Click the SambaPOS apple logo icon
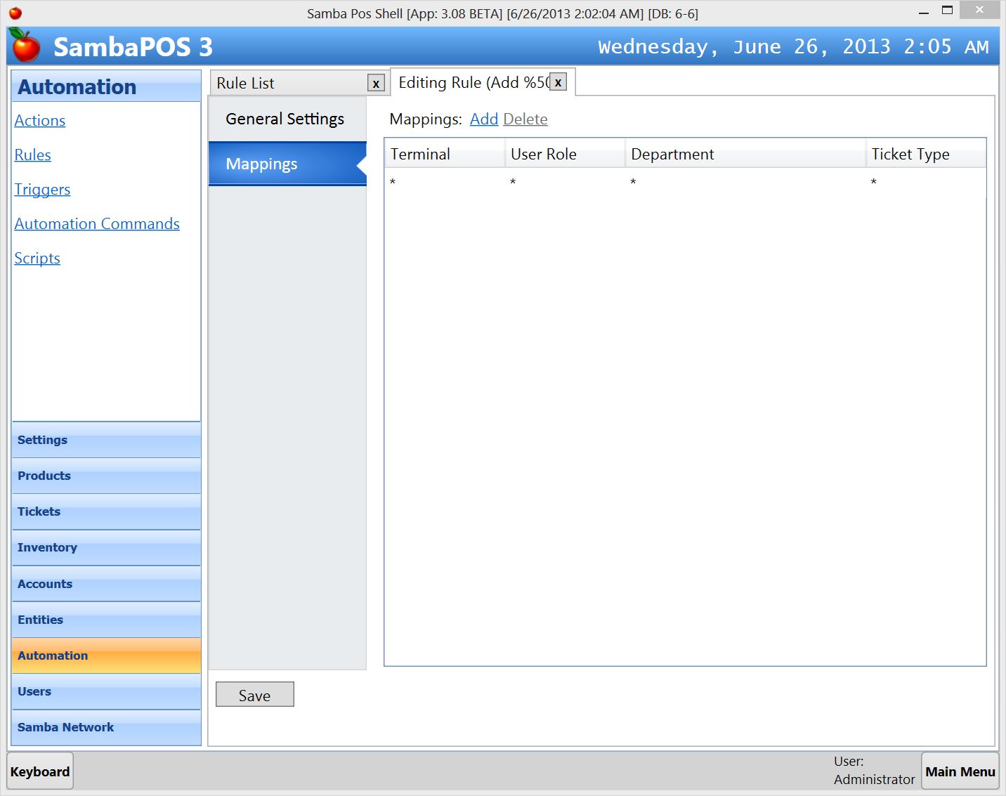This screenshot has height=796, width=1006. (x=26, y=46)
